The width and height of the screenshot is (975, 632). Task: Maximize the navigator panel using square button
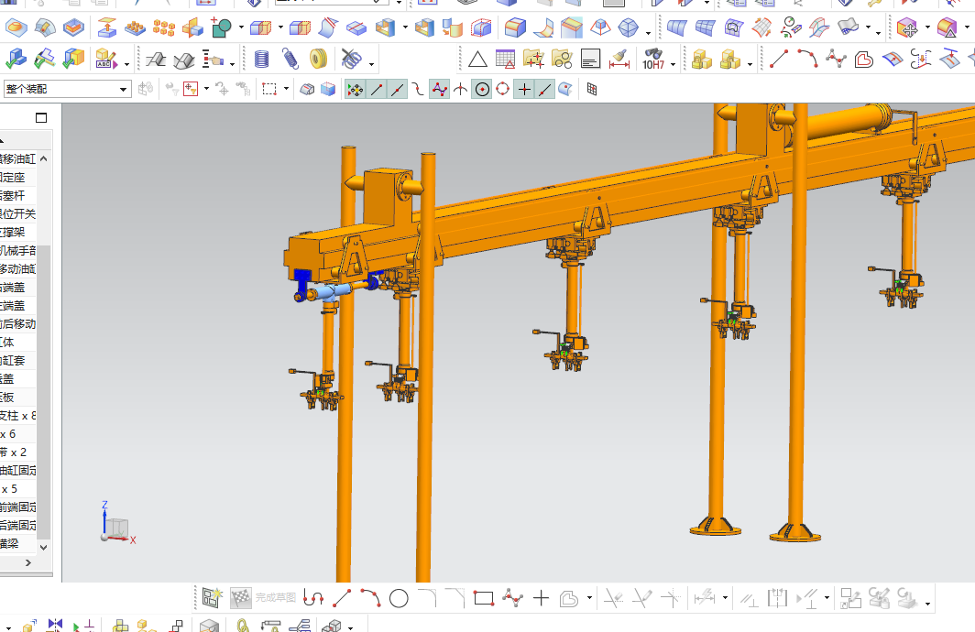click(x=41, y=118)
